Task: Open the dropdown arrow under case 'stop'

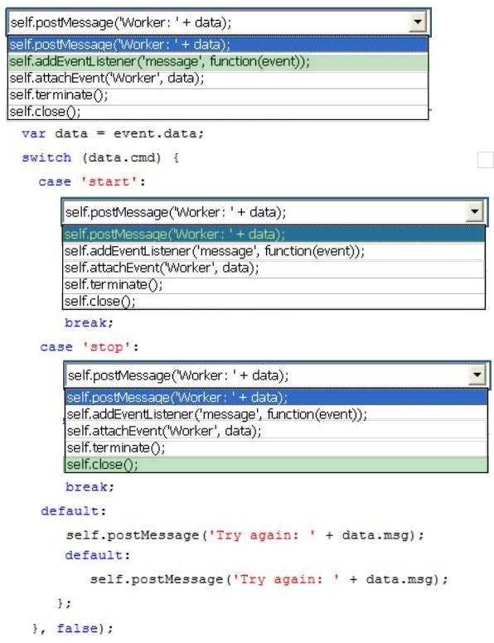Action: (x=477, y=375)
